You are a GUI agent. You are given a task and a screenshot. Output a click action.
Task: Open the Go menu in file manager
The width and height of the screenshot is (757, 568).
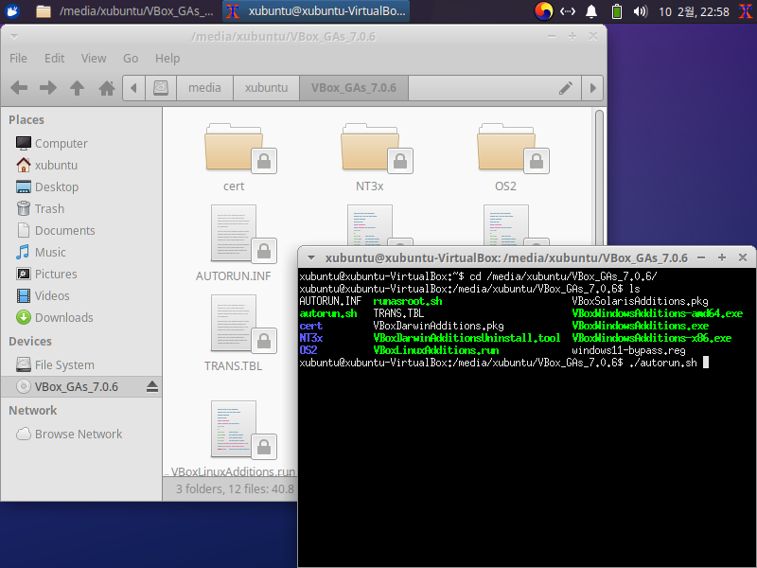tap(131, 59)
